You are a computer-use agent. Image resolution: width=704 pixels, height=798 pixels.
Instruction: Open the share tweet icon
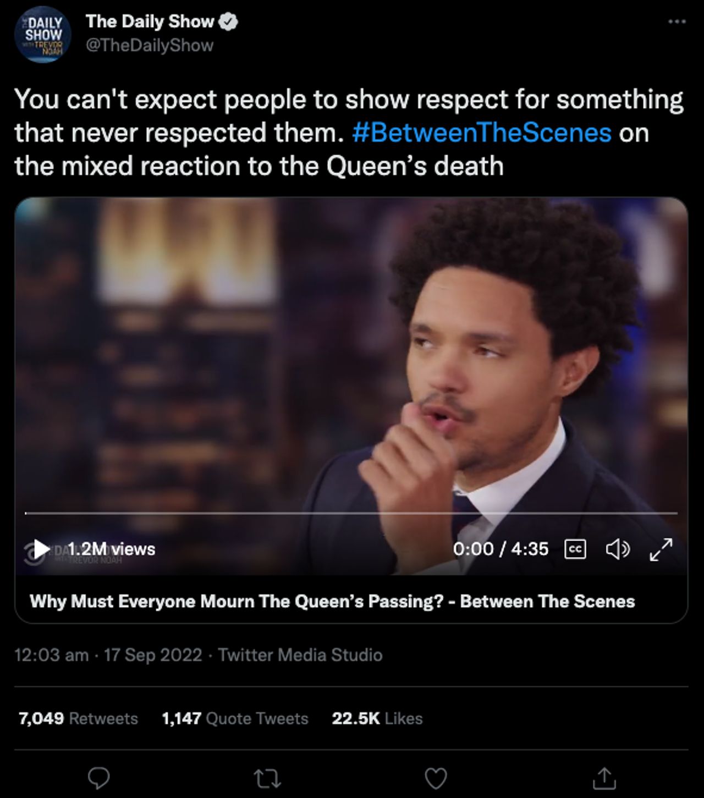tap(605, 778)
